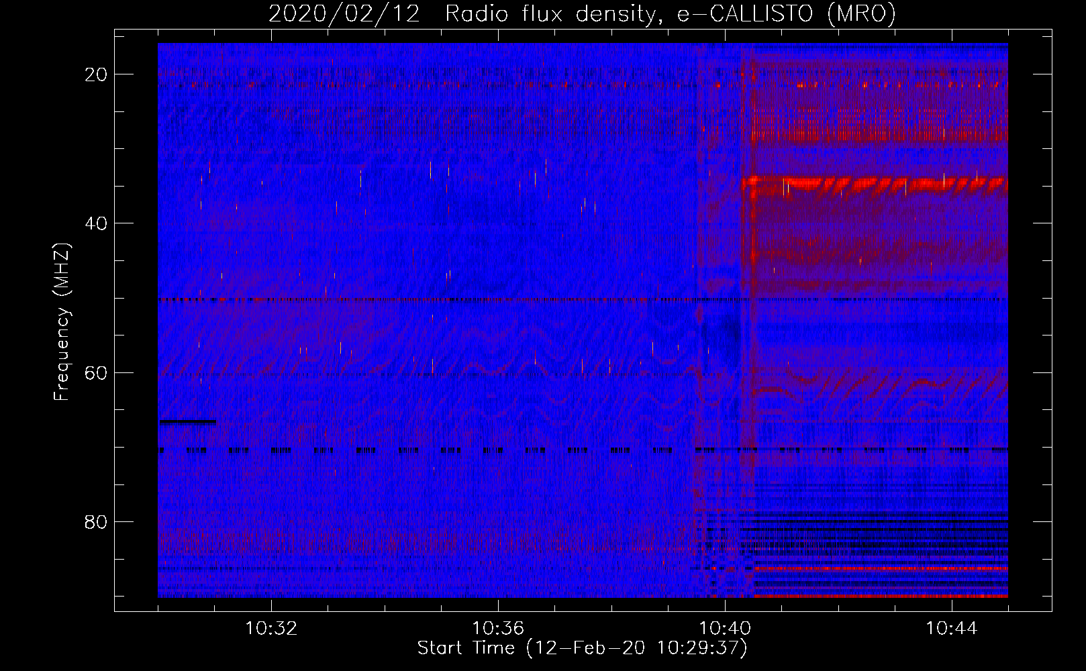
Task: Click the frequency tick label "40"
Action: click(96, 223)
